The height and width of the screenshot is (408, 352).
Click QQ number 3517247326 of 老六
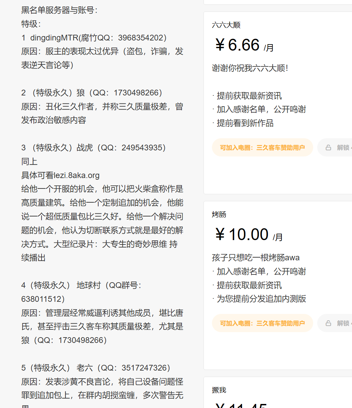[x=146, y=368]
